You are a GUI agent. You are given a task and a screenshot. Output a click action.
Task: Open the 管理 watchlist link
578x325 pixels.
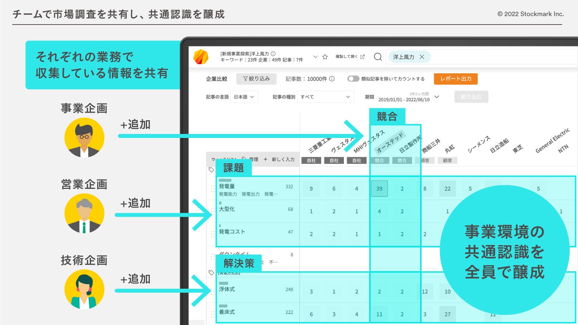[x=254, y=159]
